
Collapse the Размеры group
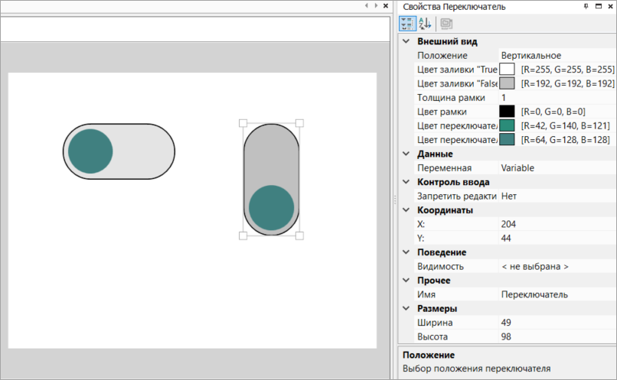pyautogui.click(x=406, y=309)
